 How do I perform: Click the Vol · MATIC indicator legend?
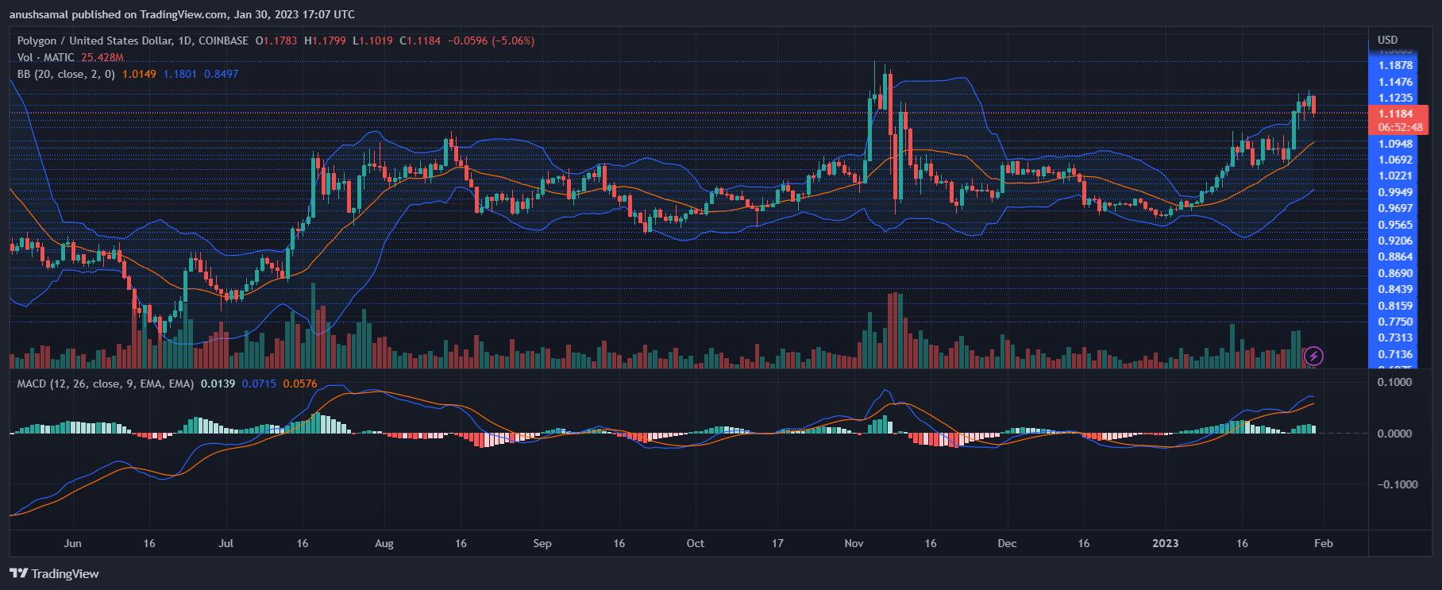tap(46, 57)
